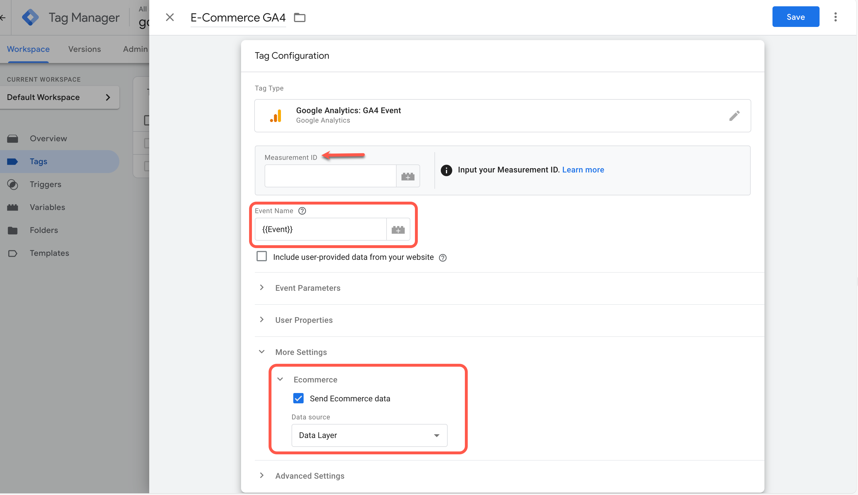The height and width of the screenshot is (495, 858).
Task: Click the Tag Manager logo icon
Action: 30,17
